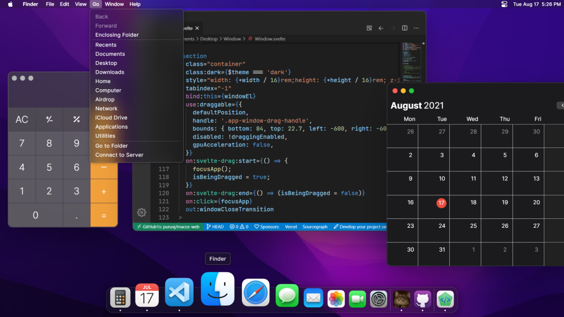The image size is (564, 317).
Task: Select August 17 in the Calendar grid
Action: [x=441, y=203]
